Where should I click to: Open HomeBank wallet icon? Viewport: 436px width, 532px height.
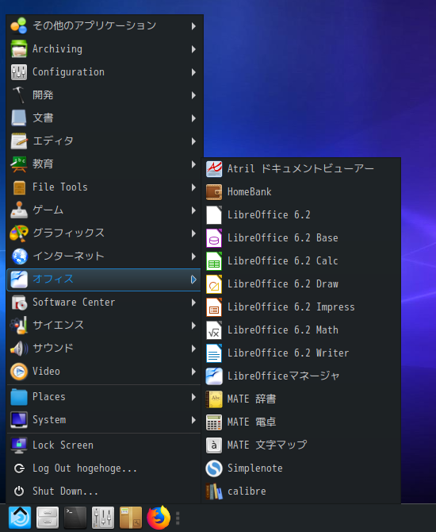[x=214, y=192]
